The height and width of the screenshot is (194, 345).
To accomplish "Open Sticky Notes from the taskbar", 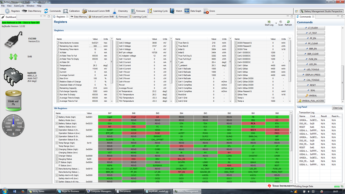I will (42, 191).
